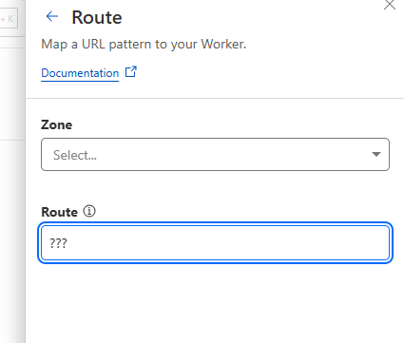
Task: Click the +K shortcut box
Action: pos(9,19)
